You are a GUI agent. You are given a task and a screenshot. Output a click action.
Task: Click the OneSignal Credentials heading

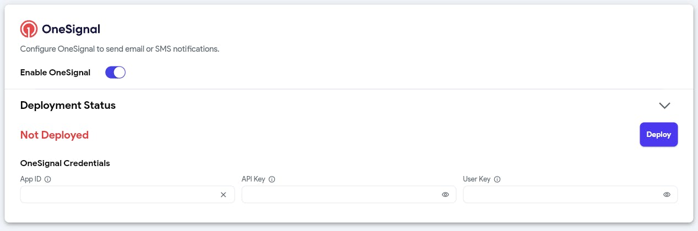point(65,163)
